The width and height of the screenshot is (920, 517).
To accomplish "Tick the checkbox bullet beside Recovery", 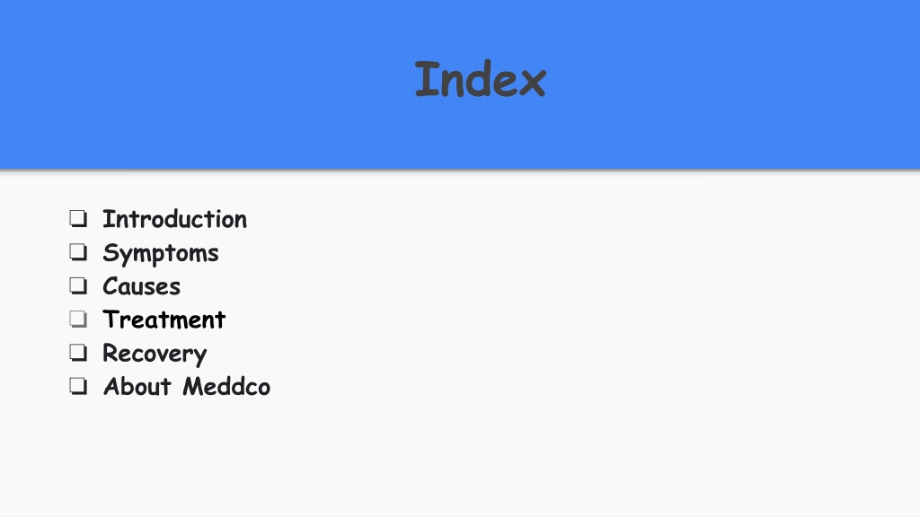I will tap(78, 352).
